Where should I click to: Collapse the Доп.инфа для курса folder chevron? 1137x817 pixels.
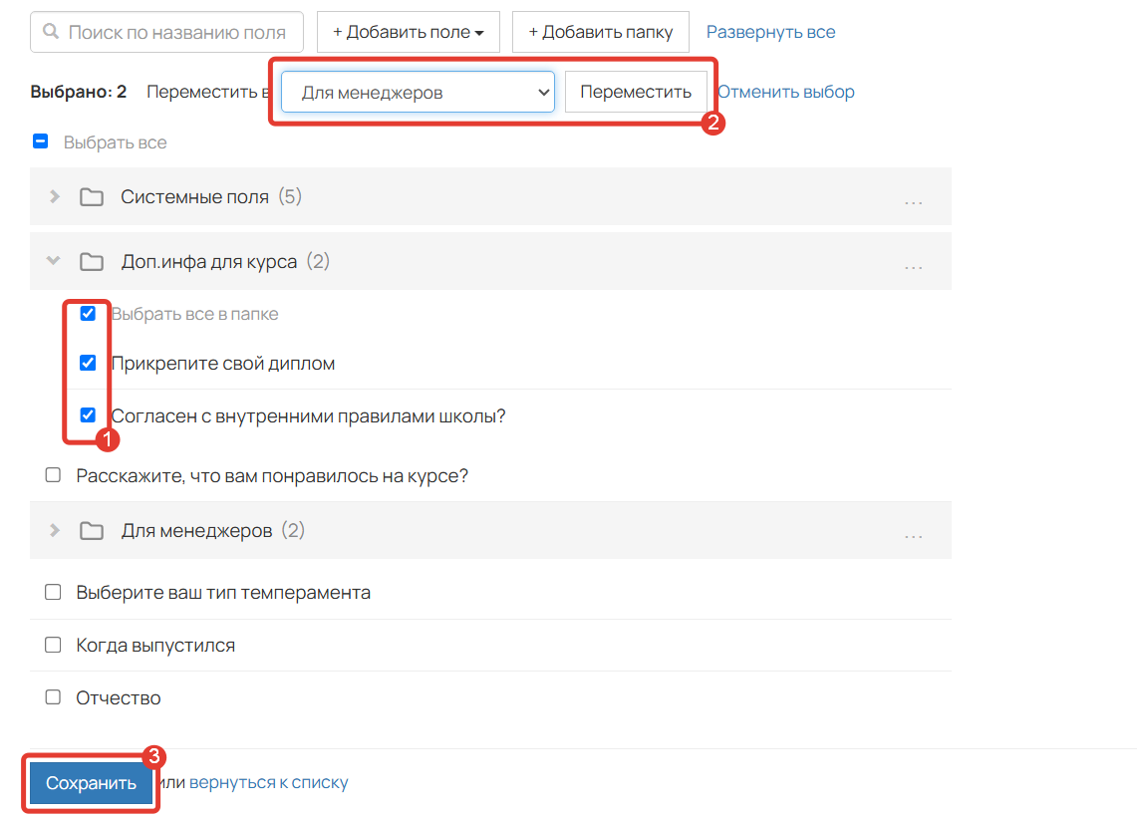53,260
